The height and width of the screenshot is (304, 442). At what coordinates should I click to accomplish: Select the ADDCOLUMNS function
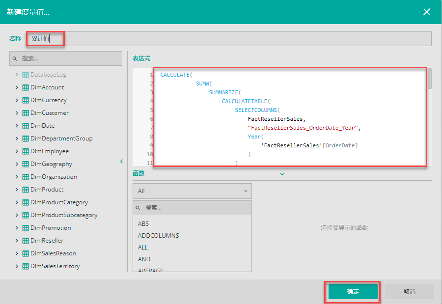159,236
